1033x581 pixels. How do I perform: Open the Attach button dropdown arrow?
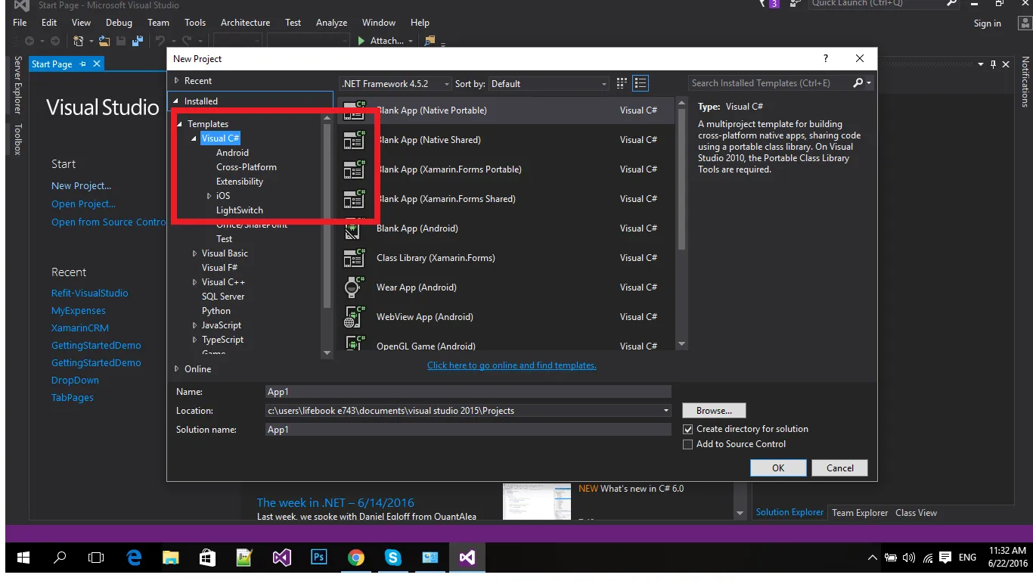pyautogui.click(x=411, y=42)
